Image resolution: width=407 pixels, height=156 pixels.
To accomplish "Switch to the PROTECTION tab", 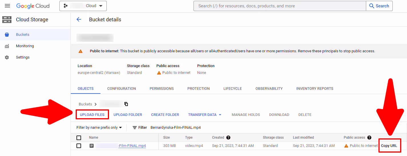I will coord(199,89).
